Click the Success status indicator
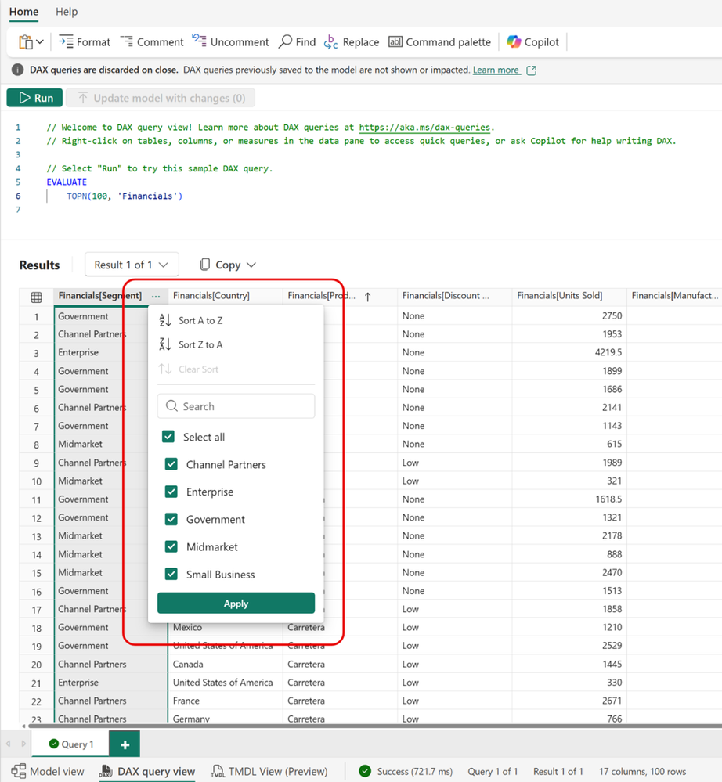 click(406, 772)
